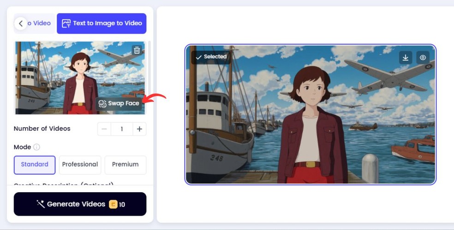
Task: Click the Swap Face button
Action: [119, 104]
